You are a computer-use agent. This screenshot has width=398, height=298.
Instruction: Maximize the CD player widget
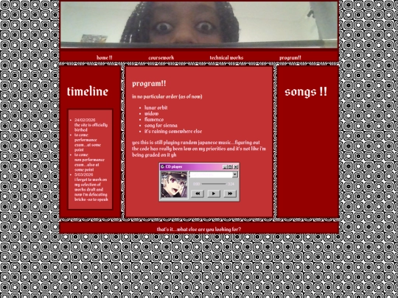(230, 167)
